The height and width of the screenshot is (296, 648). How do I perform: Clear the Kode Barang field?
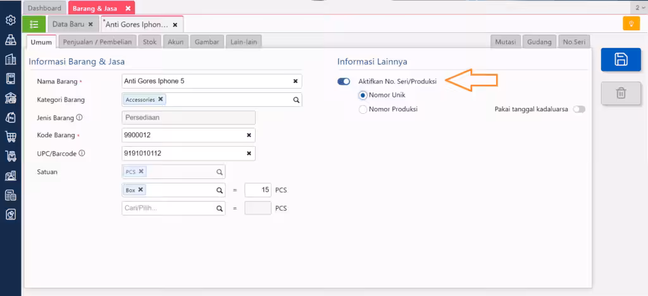click(x=249, y=135)
